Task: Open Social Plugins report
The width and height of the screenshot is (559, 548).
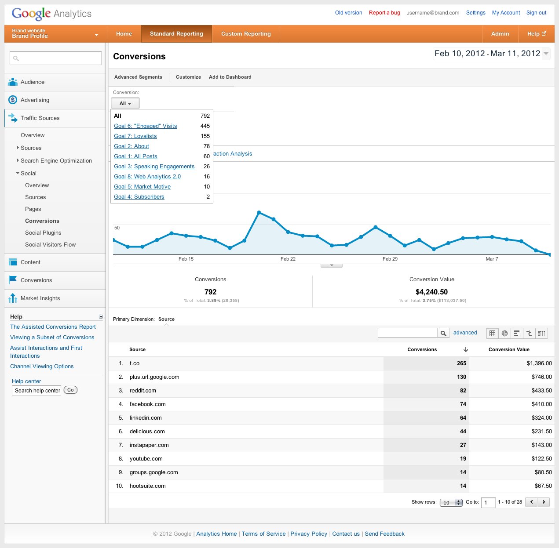Action: coord(43,232)
